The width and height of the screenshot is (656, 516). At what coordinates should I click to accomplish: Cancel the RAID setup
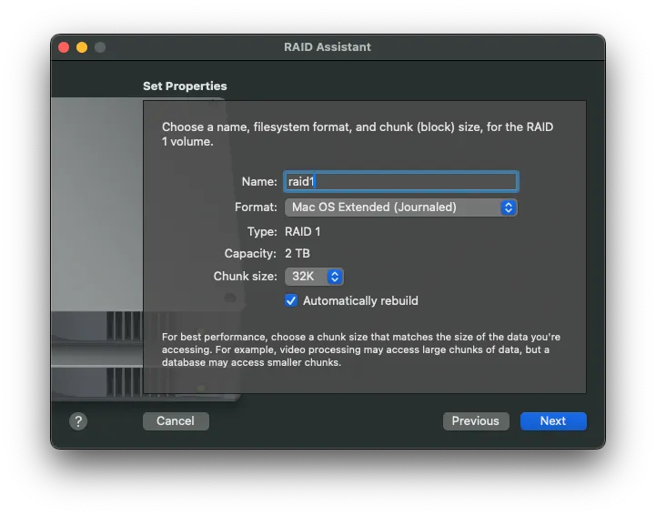(x=176, y=420)
